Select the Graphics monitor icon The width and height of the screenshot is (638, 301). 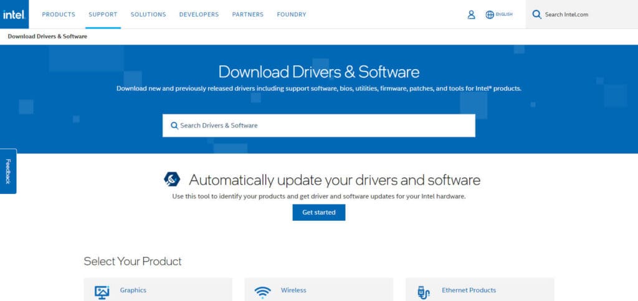pos(102,292)
